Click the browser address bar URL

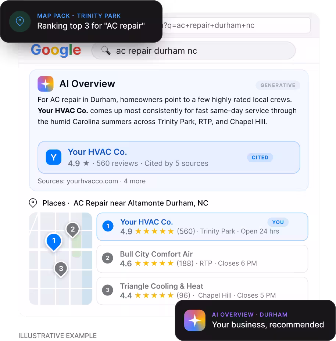236,25
